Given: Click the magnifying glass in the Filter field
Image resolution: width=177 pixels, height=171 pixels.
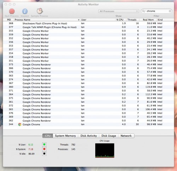Looking at the screenshot, I should 144,11.
